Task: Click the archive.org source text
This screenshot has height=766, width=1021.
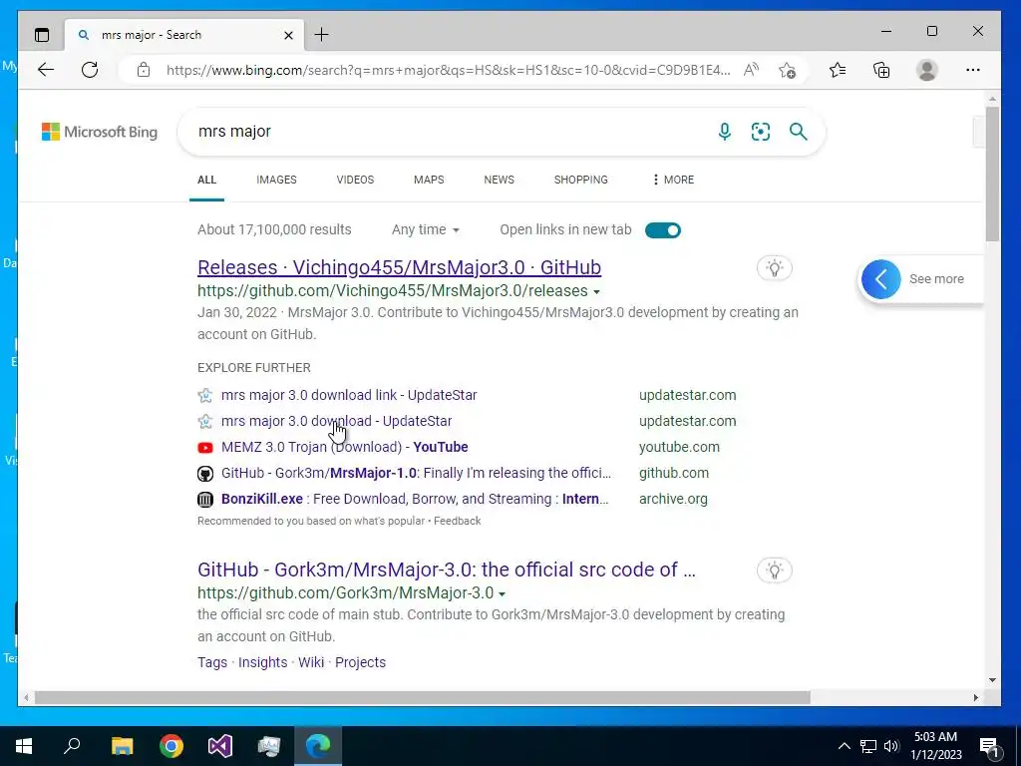Action: (x=673, y=499)
